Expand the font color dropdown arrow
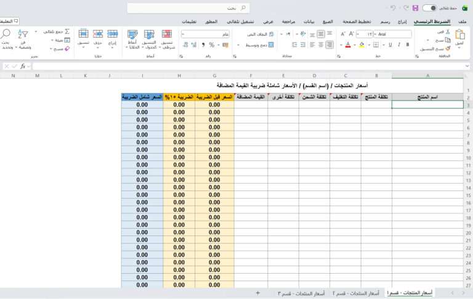 click(341, 45)
